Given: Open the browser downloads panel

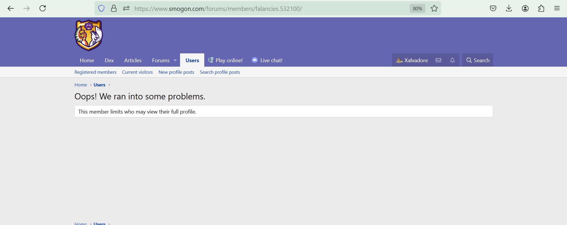Looking at the screenshot, I should click(x=509, y=8).
